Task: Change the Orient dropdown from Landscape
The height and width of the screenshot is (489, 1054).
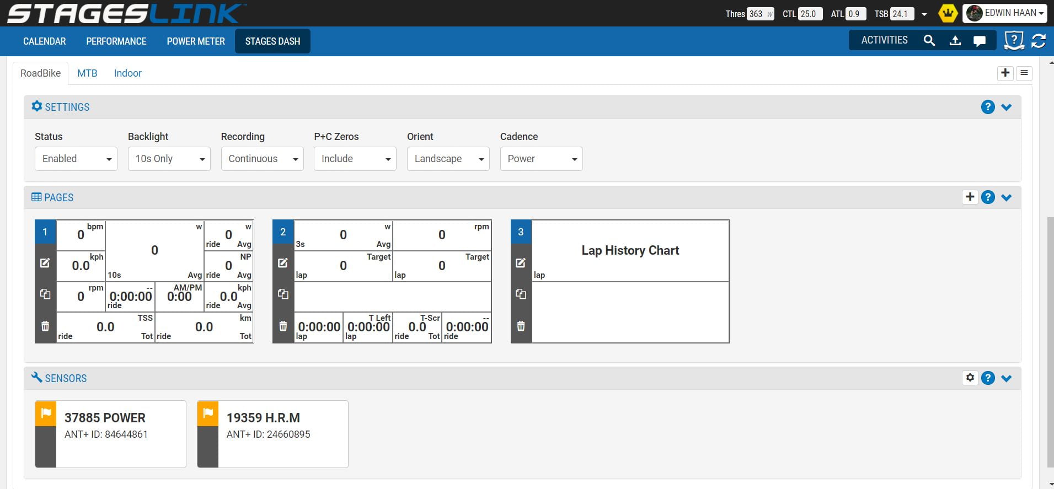Action: pos(448,159)
